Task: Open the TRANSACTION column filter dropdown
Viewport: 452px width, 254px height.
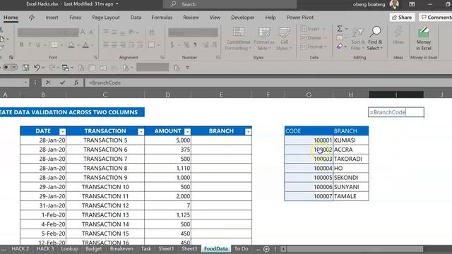Action: coord(141,132)
